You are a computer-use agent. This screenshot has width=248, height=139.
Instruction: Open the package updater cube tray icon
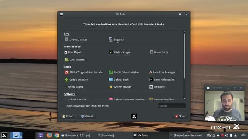pyautogui.click(x=209, y=136)
